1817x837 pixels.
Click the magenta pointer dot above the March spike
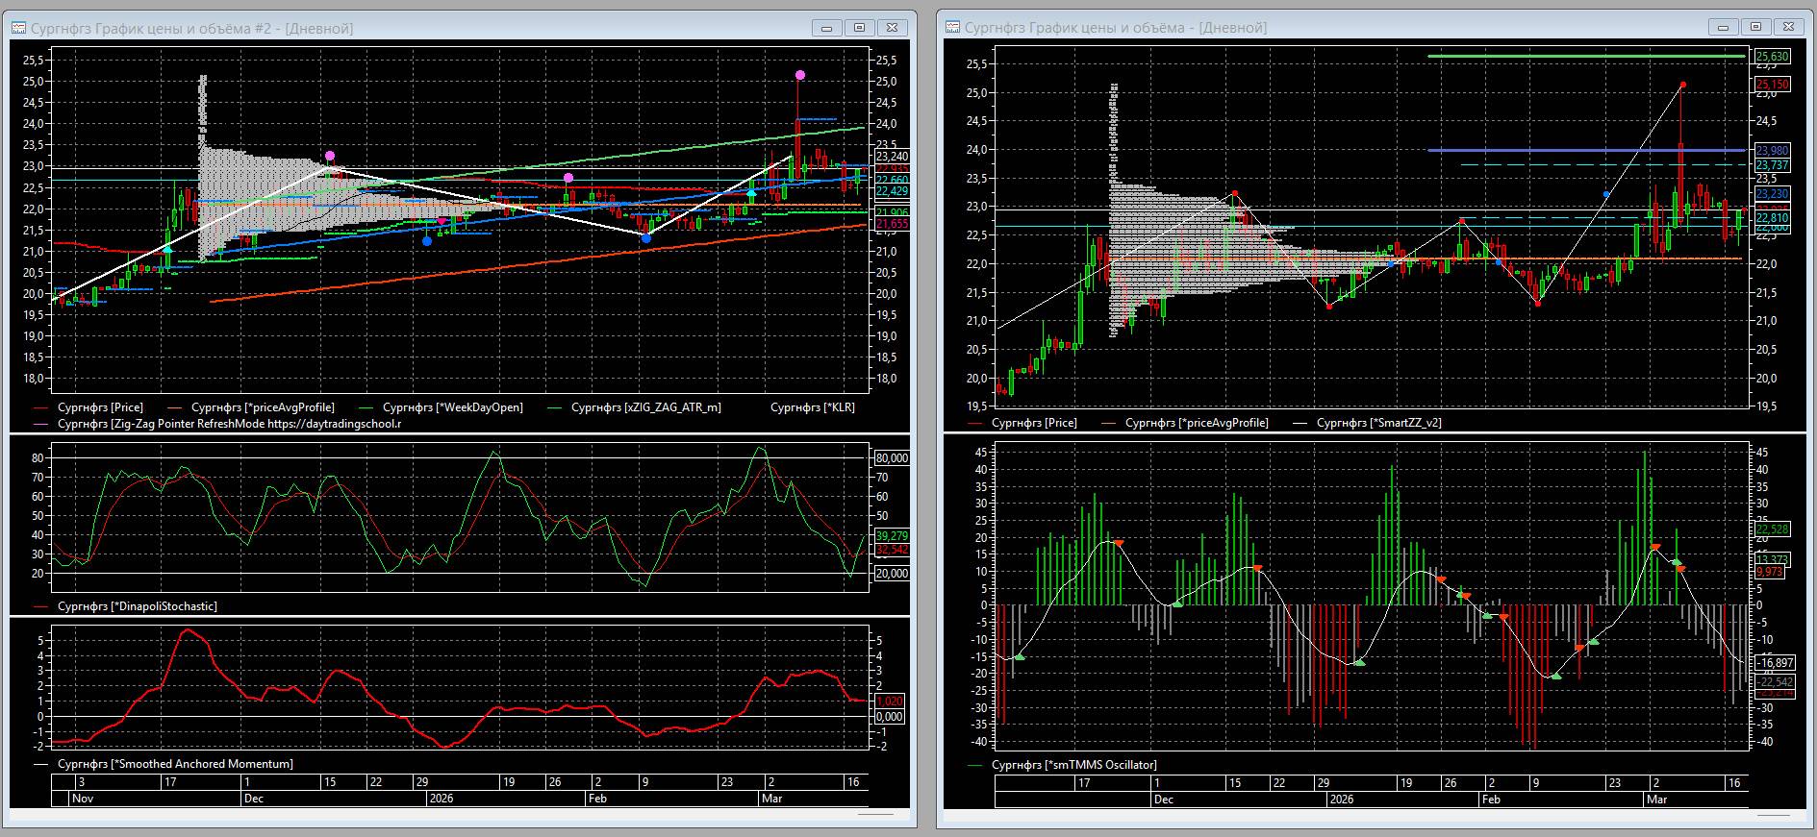click(799, 75)
